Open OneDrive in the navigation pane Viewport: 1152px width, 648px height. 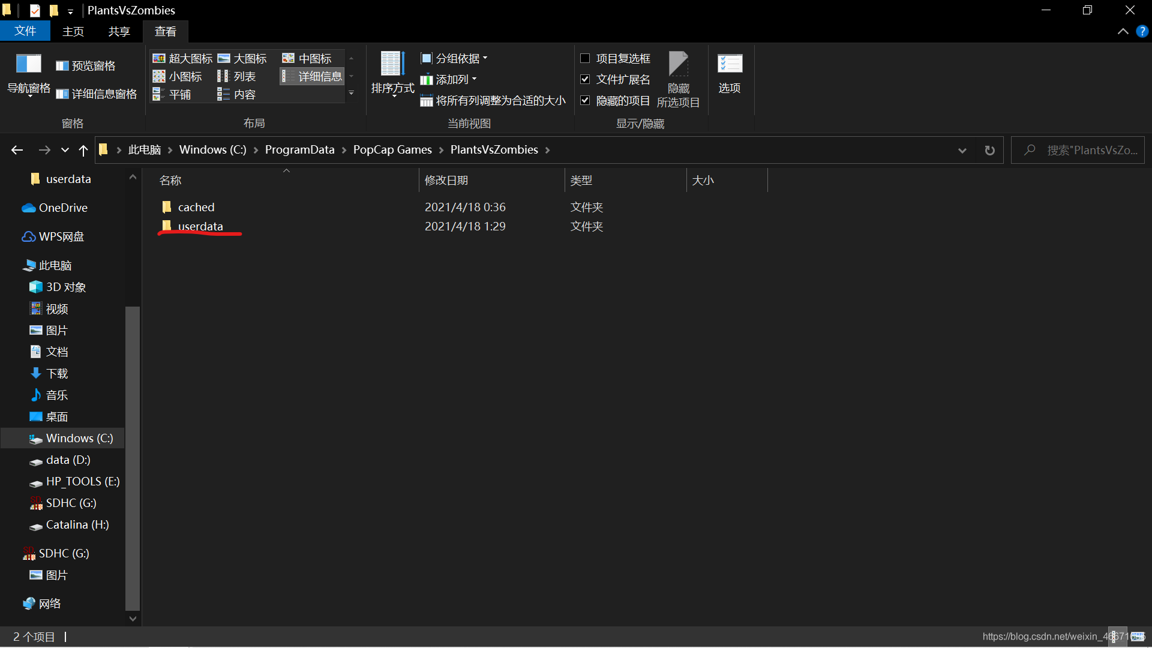coord(63,208)
